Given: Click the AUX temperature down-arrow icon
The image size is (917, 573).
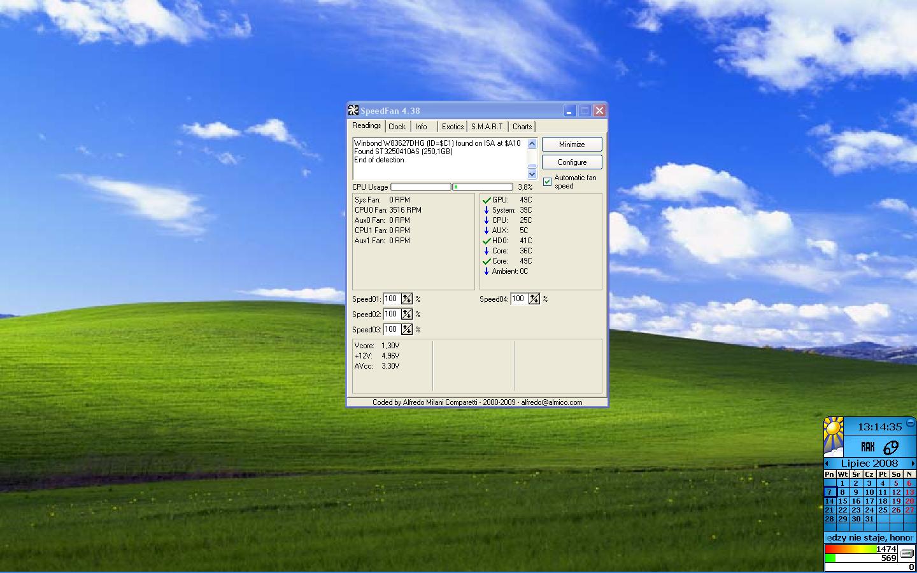Looking at the screenshot, I should pyautogui.click(x=487, y=230).
